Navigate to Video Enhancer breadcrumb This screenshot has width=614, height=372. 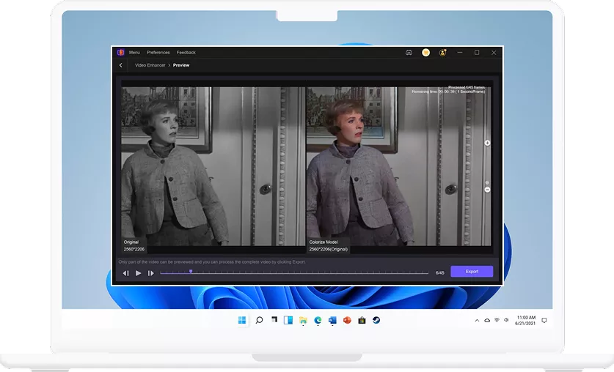click(150, 65)
